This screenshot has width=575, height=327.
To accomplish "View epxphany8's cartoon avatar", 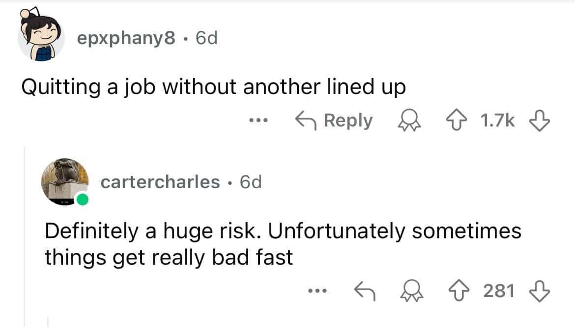I will coord(41,38).
